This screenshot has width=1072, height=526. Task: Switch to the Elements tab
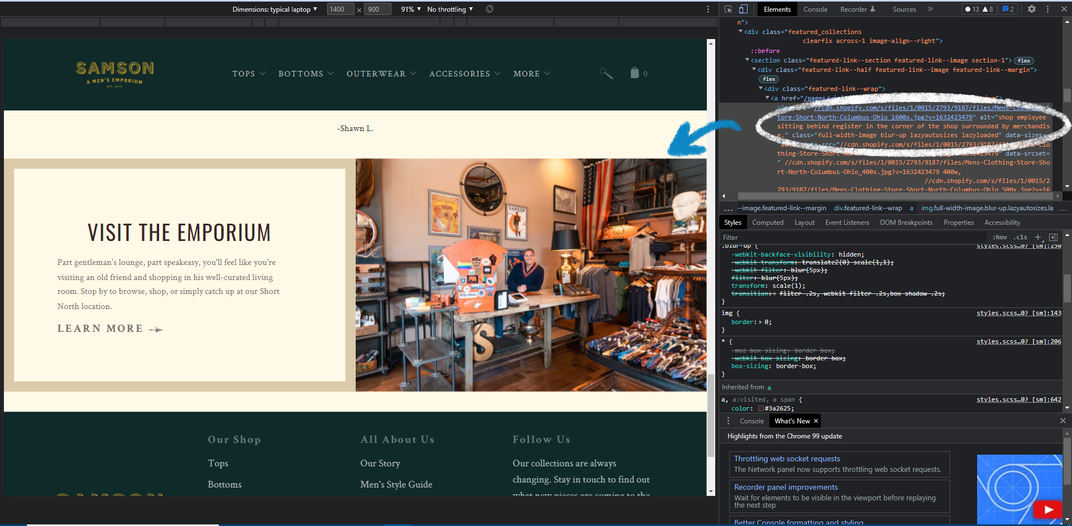pos(777,9)
